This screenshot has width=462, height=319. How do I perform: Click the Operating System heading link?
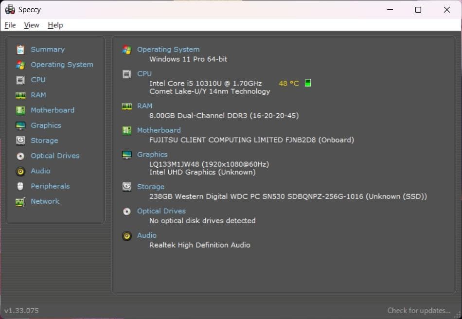168,49
